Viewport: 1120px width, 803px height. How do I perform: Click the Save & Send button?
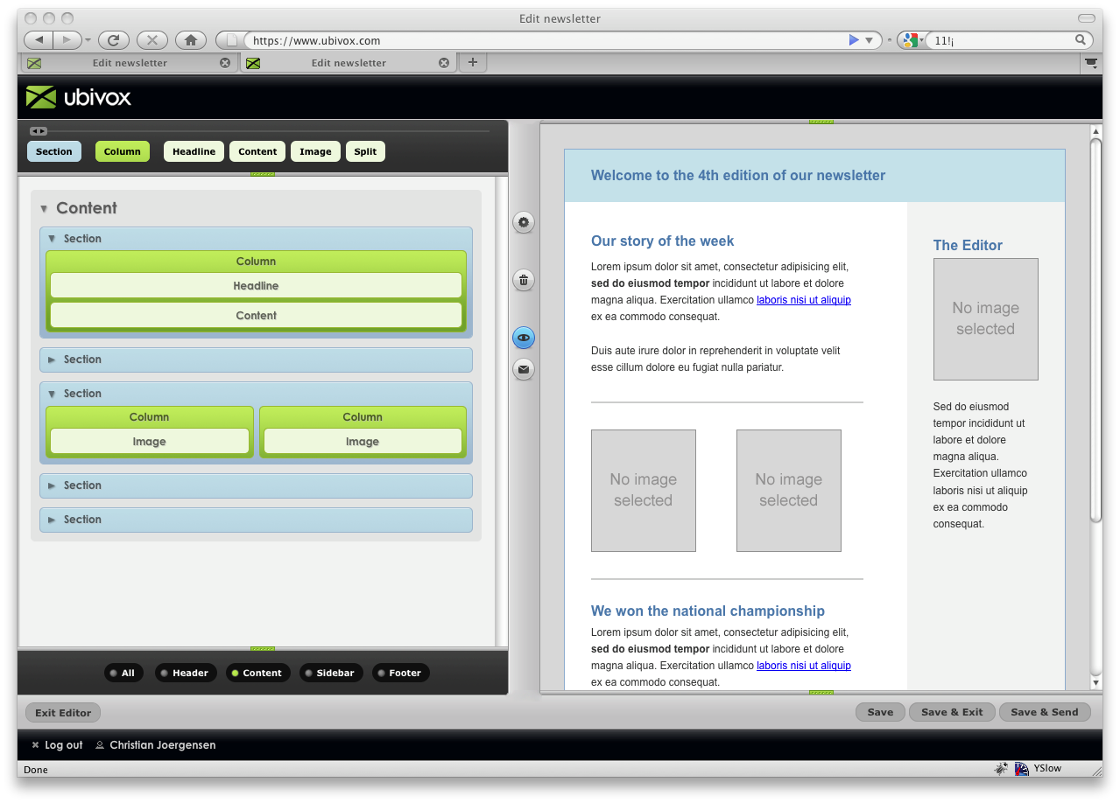tap(1045, 712)
